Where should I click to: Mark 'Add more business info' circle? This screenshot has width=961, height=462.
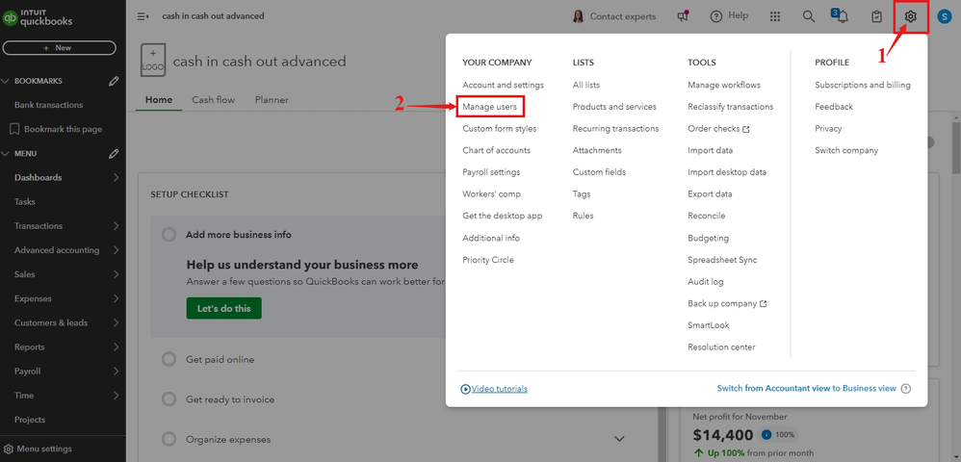click(169, 234)
